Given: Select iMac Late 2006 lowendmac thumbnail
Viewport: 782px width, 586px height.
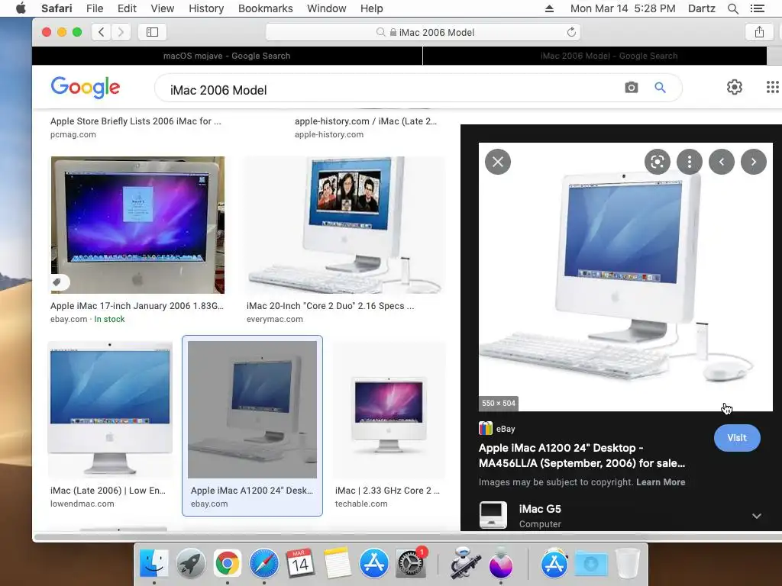Looking at the screenshot, I should [x=110, y=410].
